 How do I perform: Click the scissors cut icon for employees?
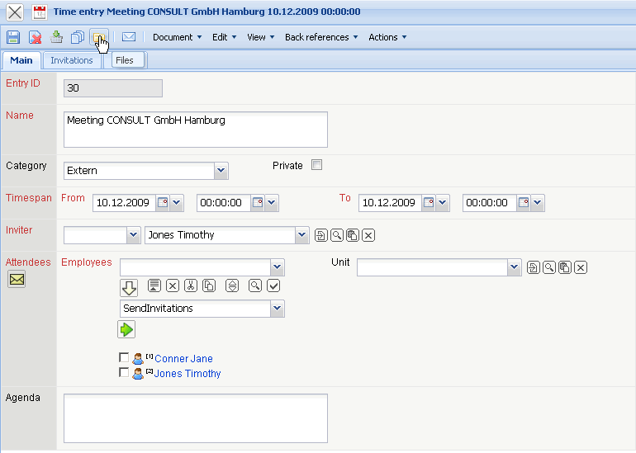tap(191, 285)
